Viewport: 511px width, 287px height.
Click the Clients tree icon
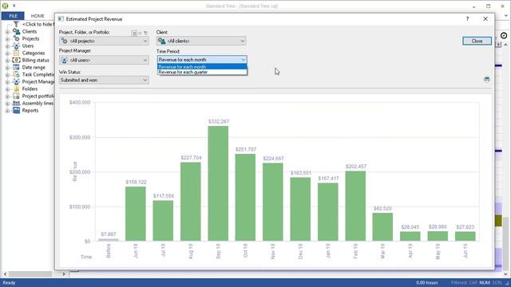(x=16, y=32)
